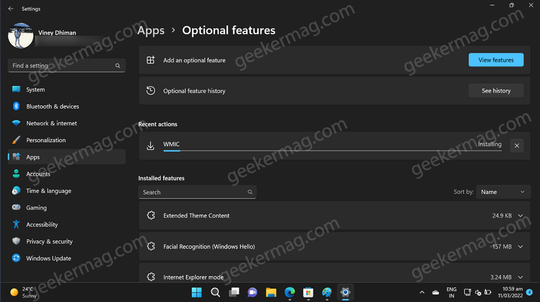Click the View features button
540x302 pixels.
496,60
